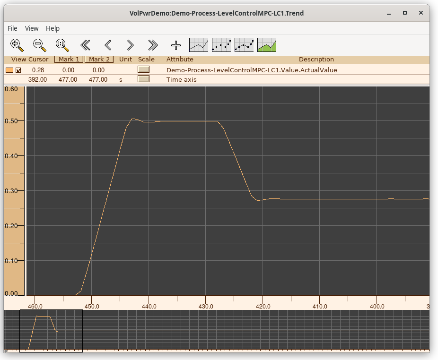Viewport: 438px width, 360px height.
Task: Click the orange curve color swatch
Action: (9, 70)
